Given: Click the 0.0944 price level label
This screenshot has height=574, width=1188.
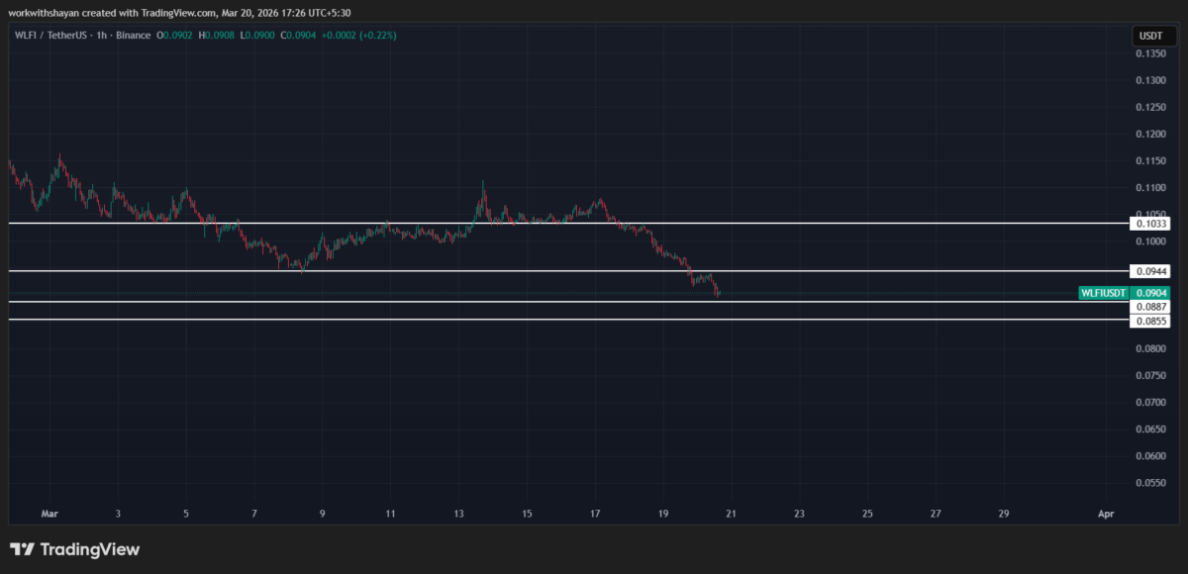Looking at the screenshot, I should pyautogui.click(x=1151, y=271).
